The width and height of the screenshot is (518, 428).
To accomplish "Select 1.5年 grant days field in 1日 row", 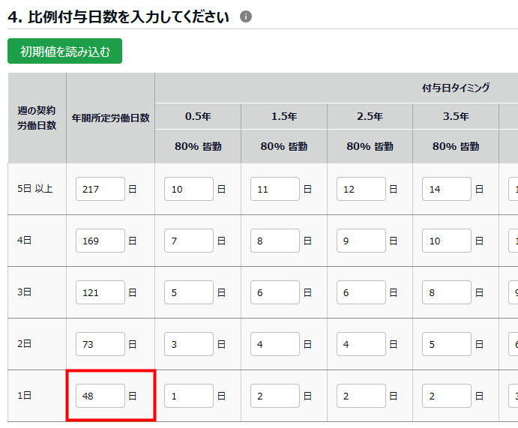I will tap(275, 396).
